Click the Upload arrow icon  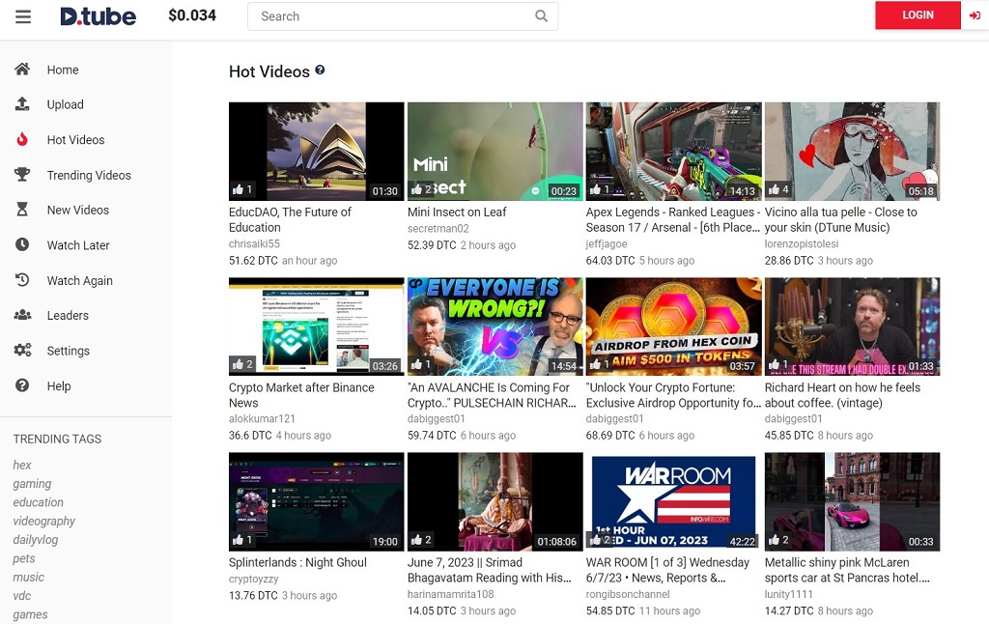22,104
